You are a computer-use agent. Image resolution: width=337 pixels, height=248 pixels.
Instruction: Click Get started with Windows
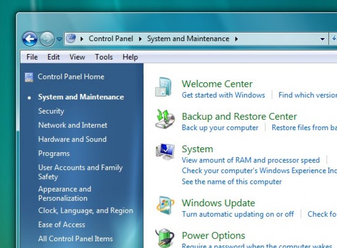click(223, 95)
